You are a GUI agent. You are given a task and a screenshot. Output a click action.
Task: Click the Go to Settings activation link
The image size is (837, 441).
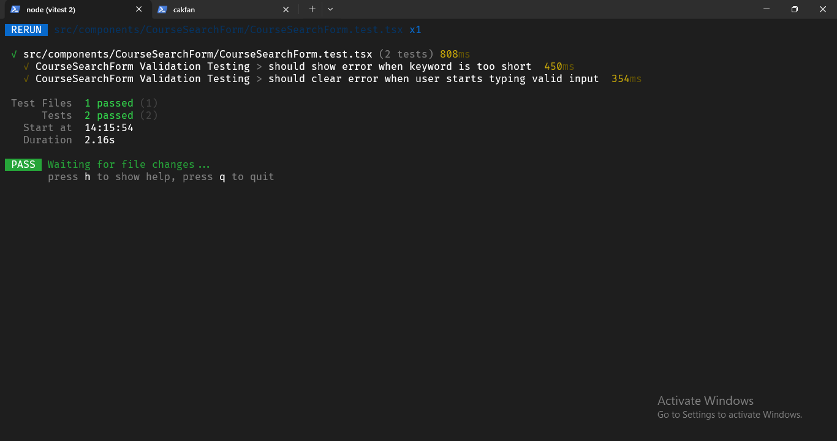729,414
